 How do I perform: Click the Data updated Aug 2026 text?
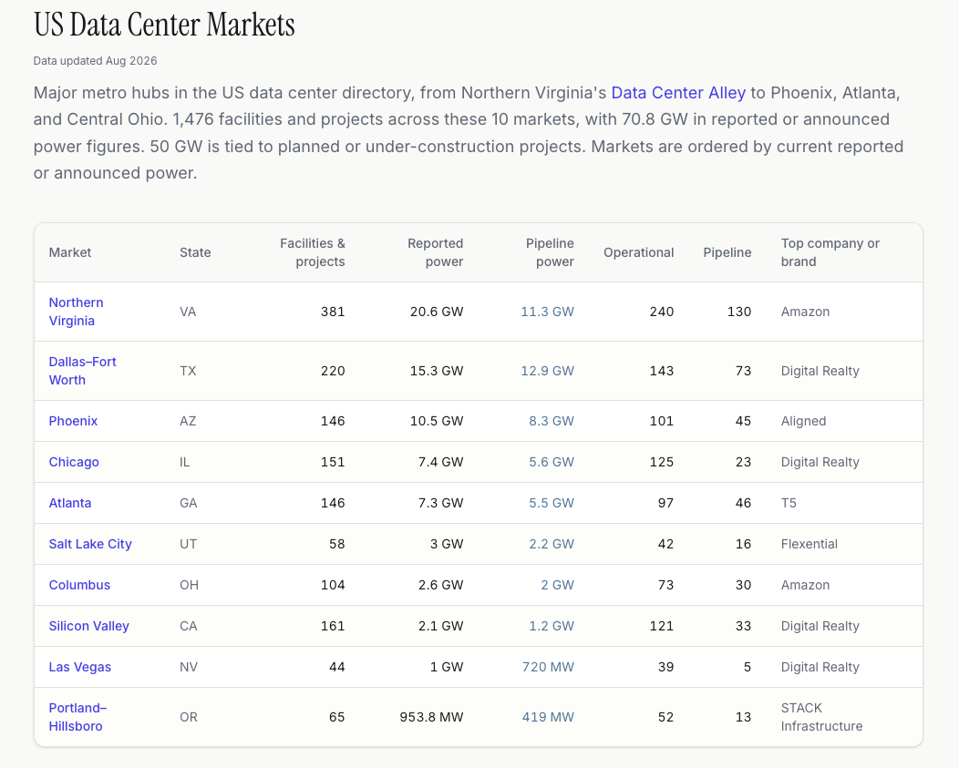(x=96, y=60)
